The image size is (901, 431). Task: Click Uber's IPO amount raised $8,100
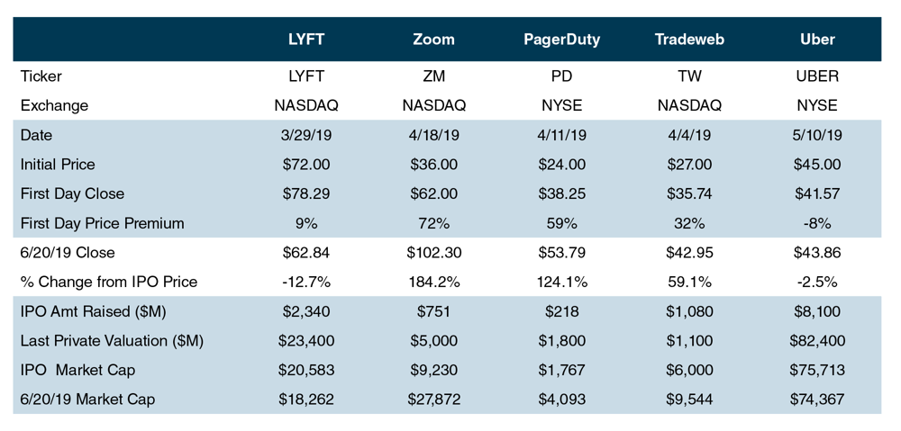(817, 311)
